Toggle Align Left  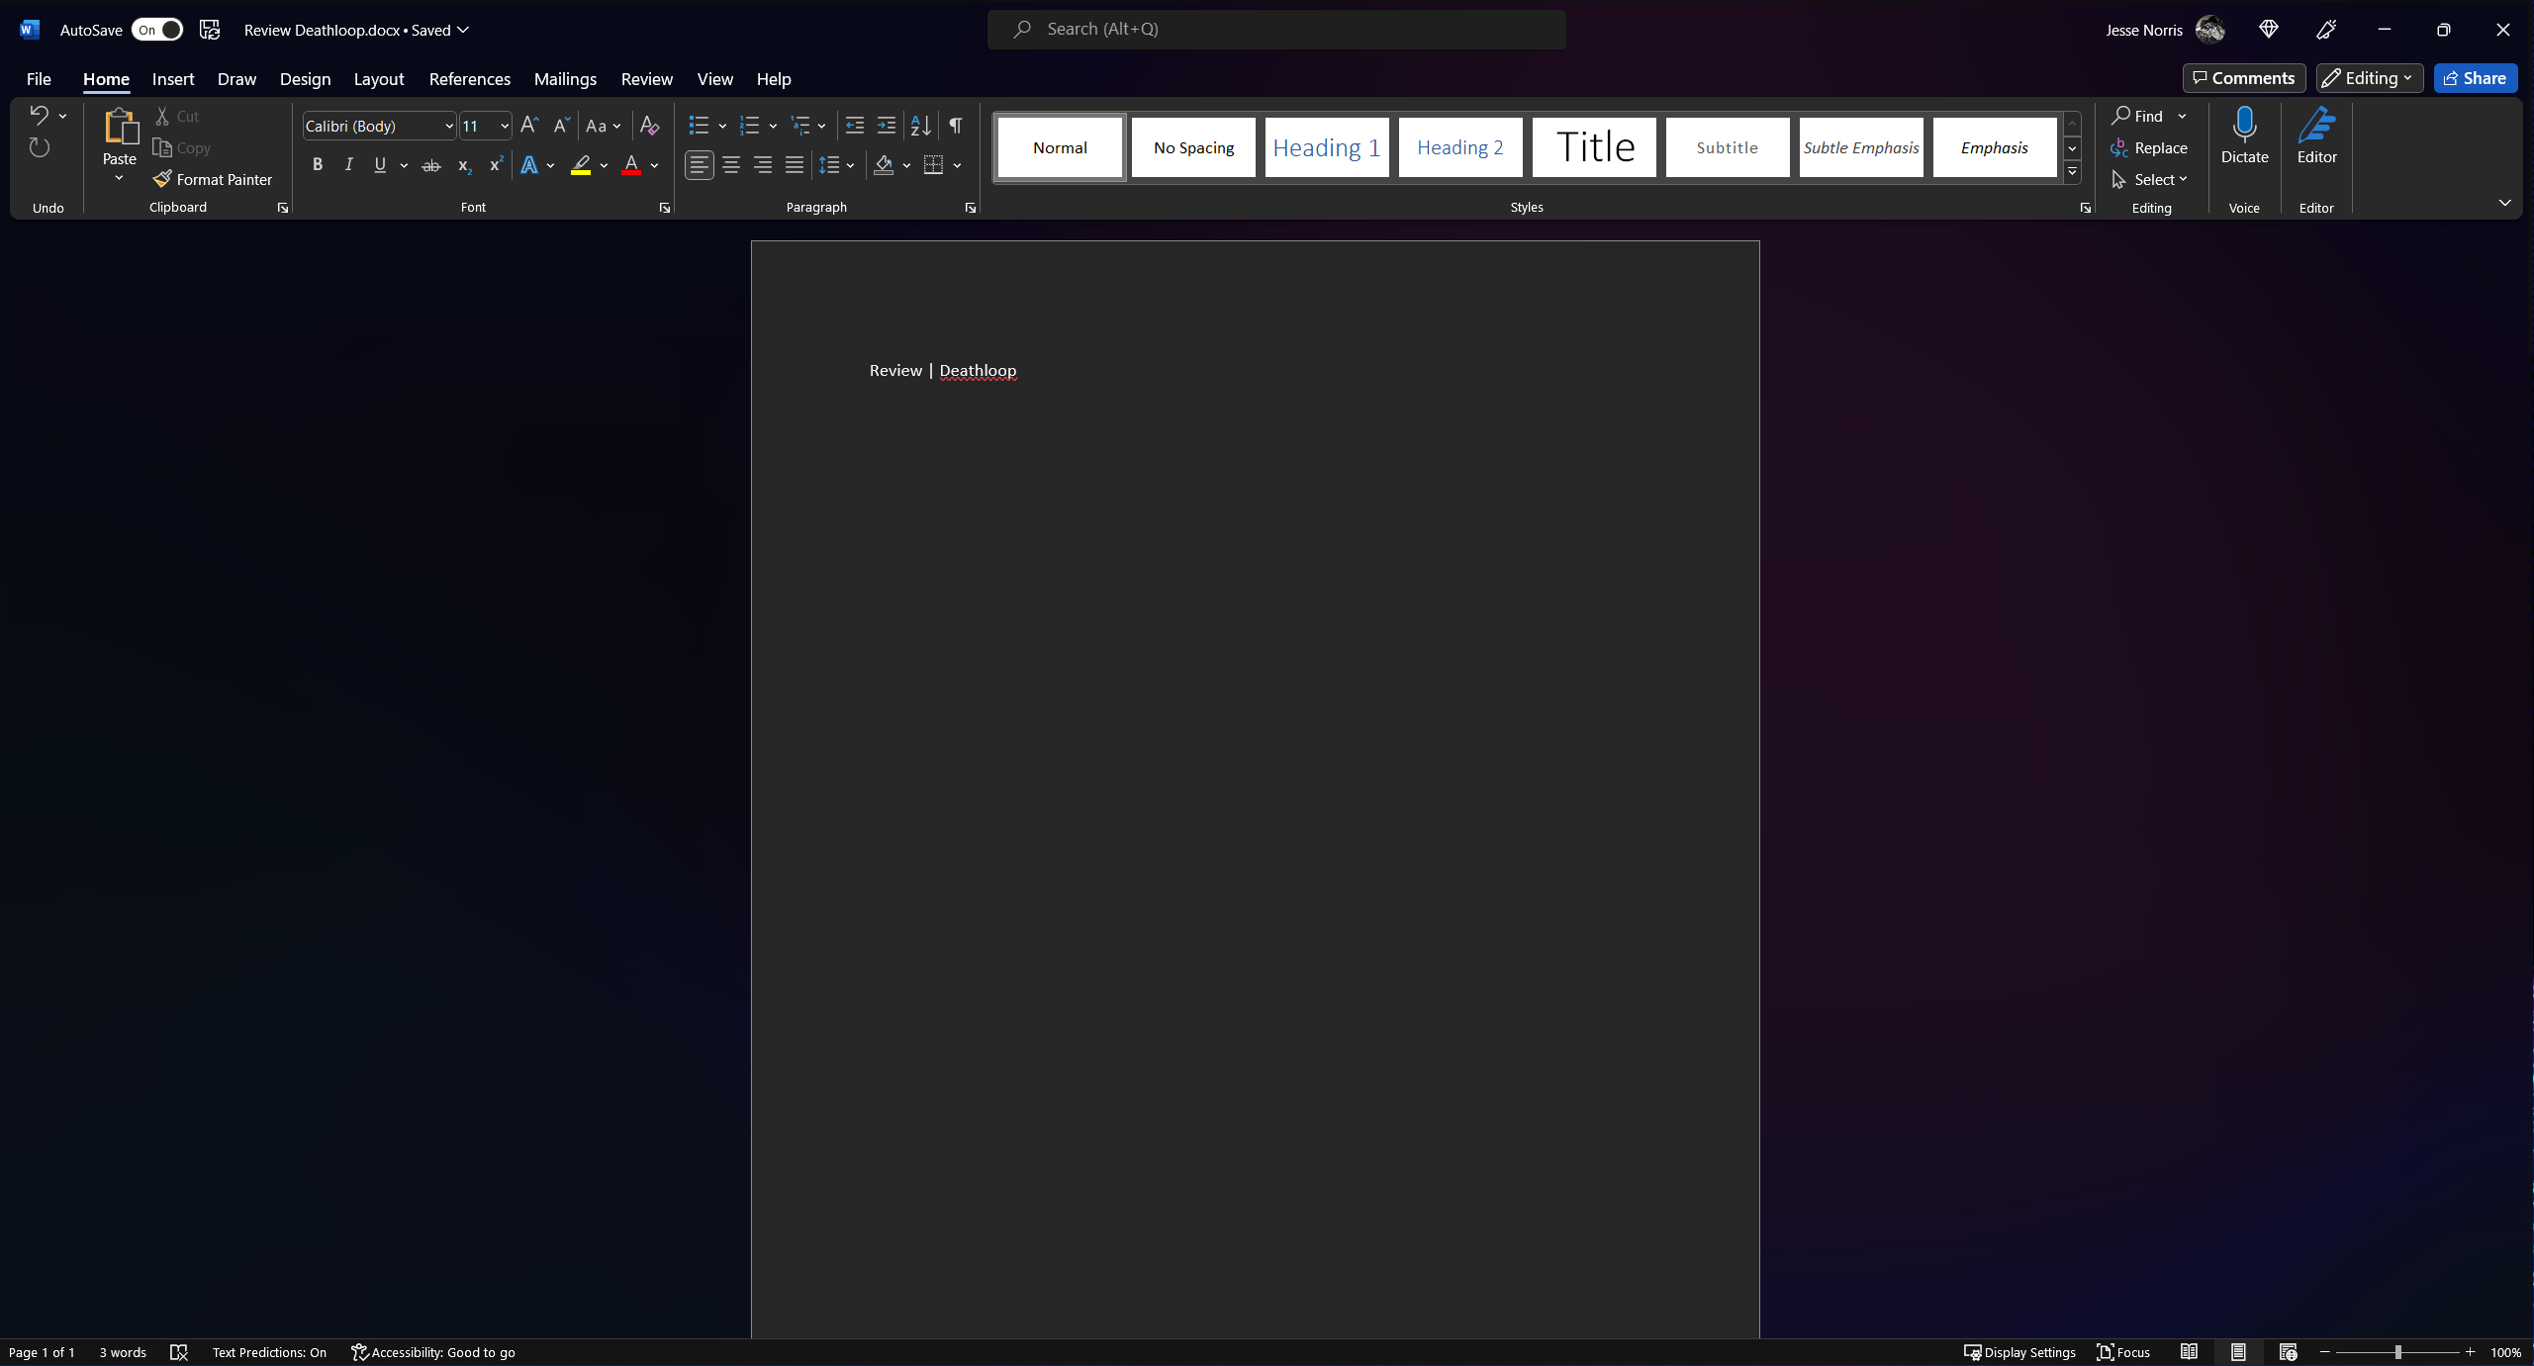[700, 165]
